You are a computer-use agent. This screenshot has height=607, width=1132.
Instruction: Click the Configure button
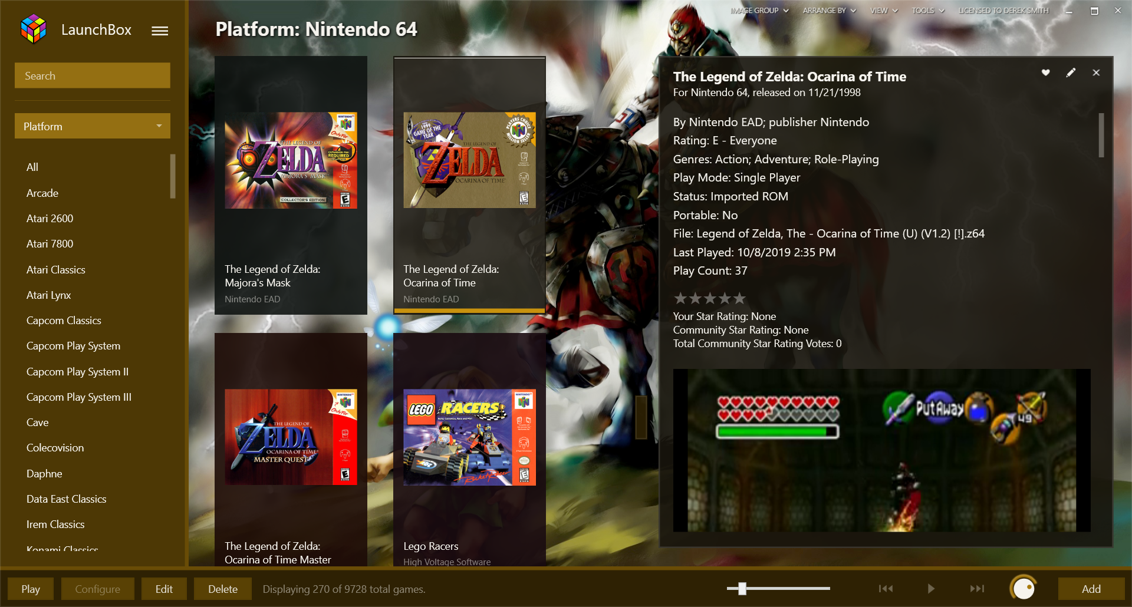click(98, 589)
